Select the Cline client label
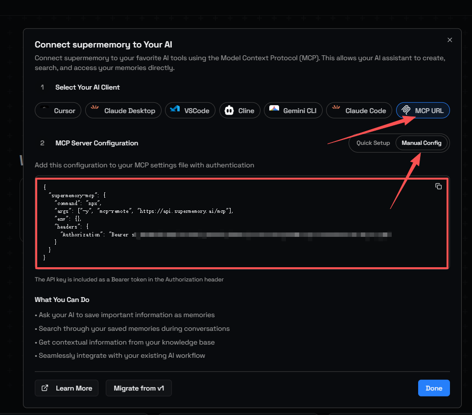 (x=246, y=111)
